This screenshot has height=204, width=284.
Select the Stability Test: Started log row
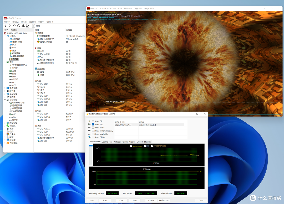coord(149,125)
